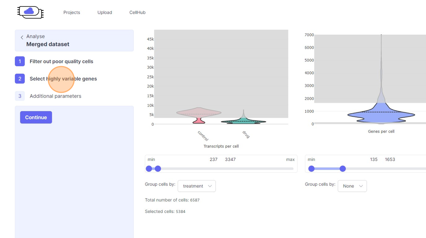
Task: Select step 3 number badge
Action: tap(20, 96)
